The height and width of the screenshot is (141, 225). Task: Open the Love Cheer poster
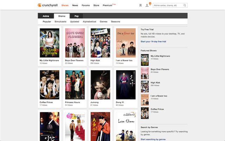click(x=126, y=127)
